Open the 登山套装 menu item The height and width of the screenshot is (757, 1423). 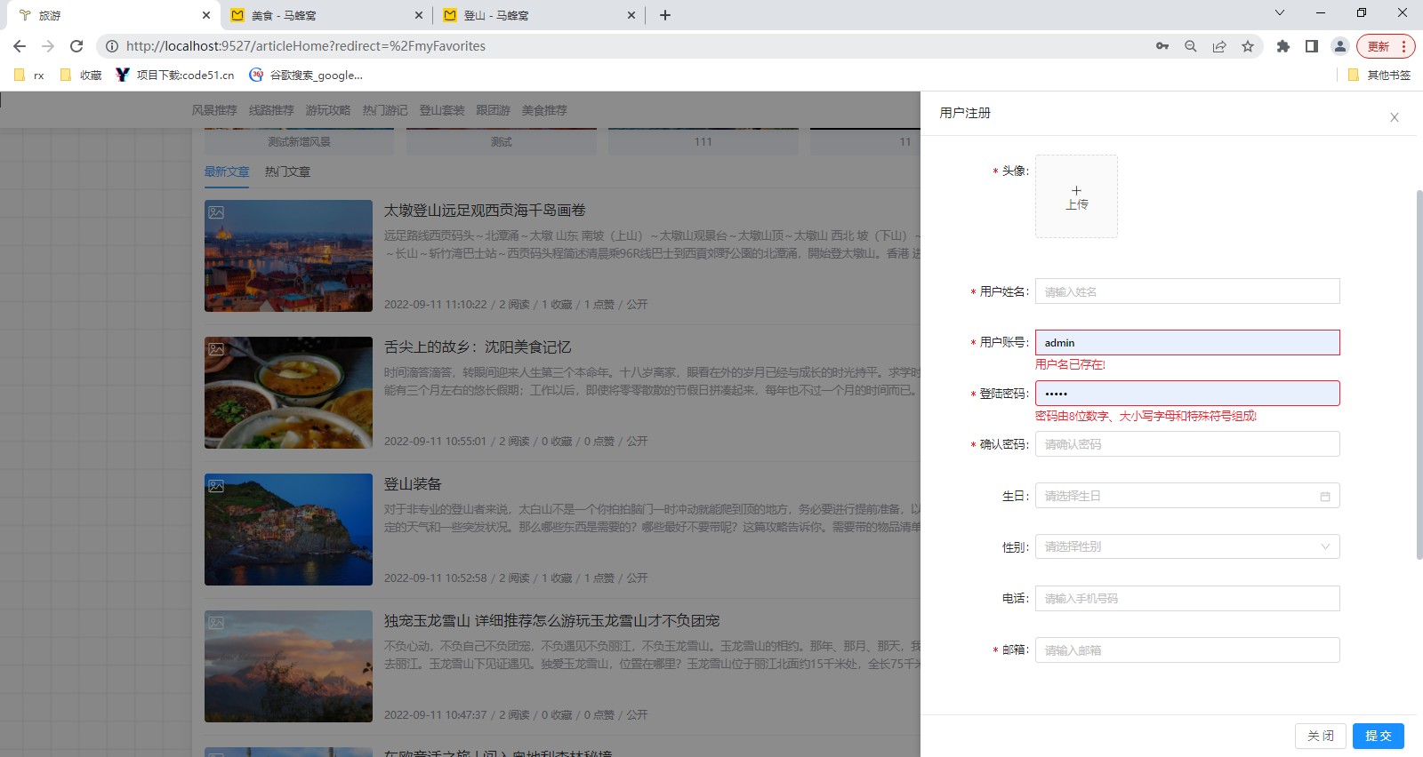[x=442, y=110]
